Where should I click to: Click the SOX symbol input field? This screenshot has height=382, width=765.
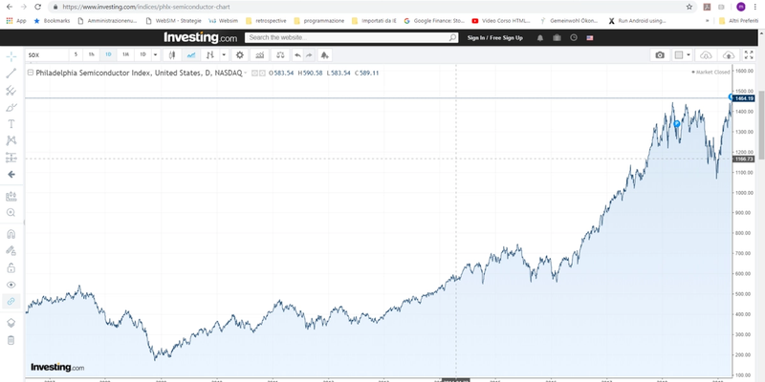pyautogui.click(x=47, y=55)
